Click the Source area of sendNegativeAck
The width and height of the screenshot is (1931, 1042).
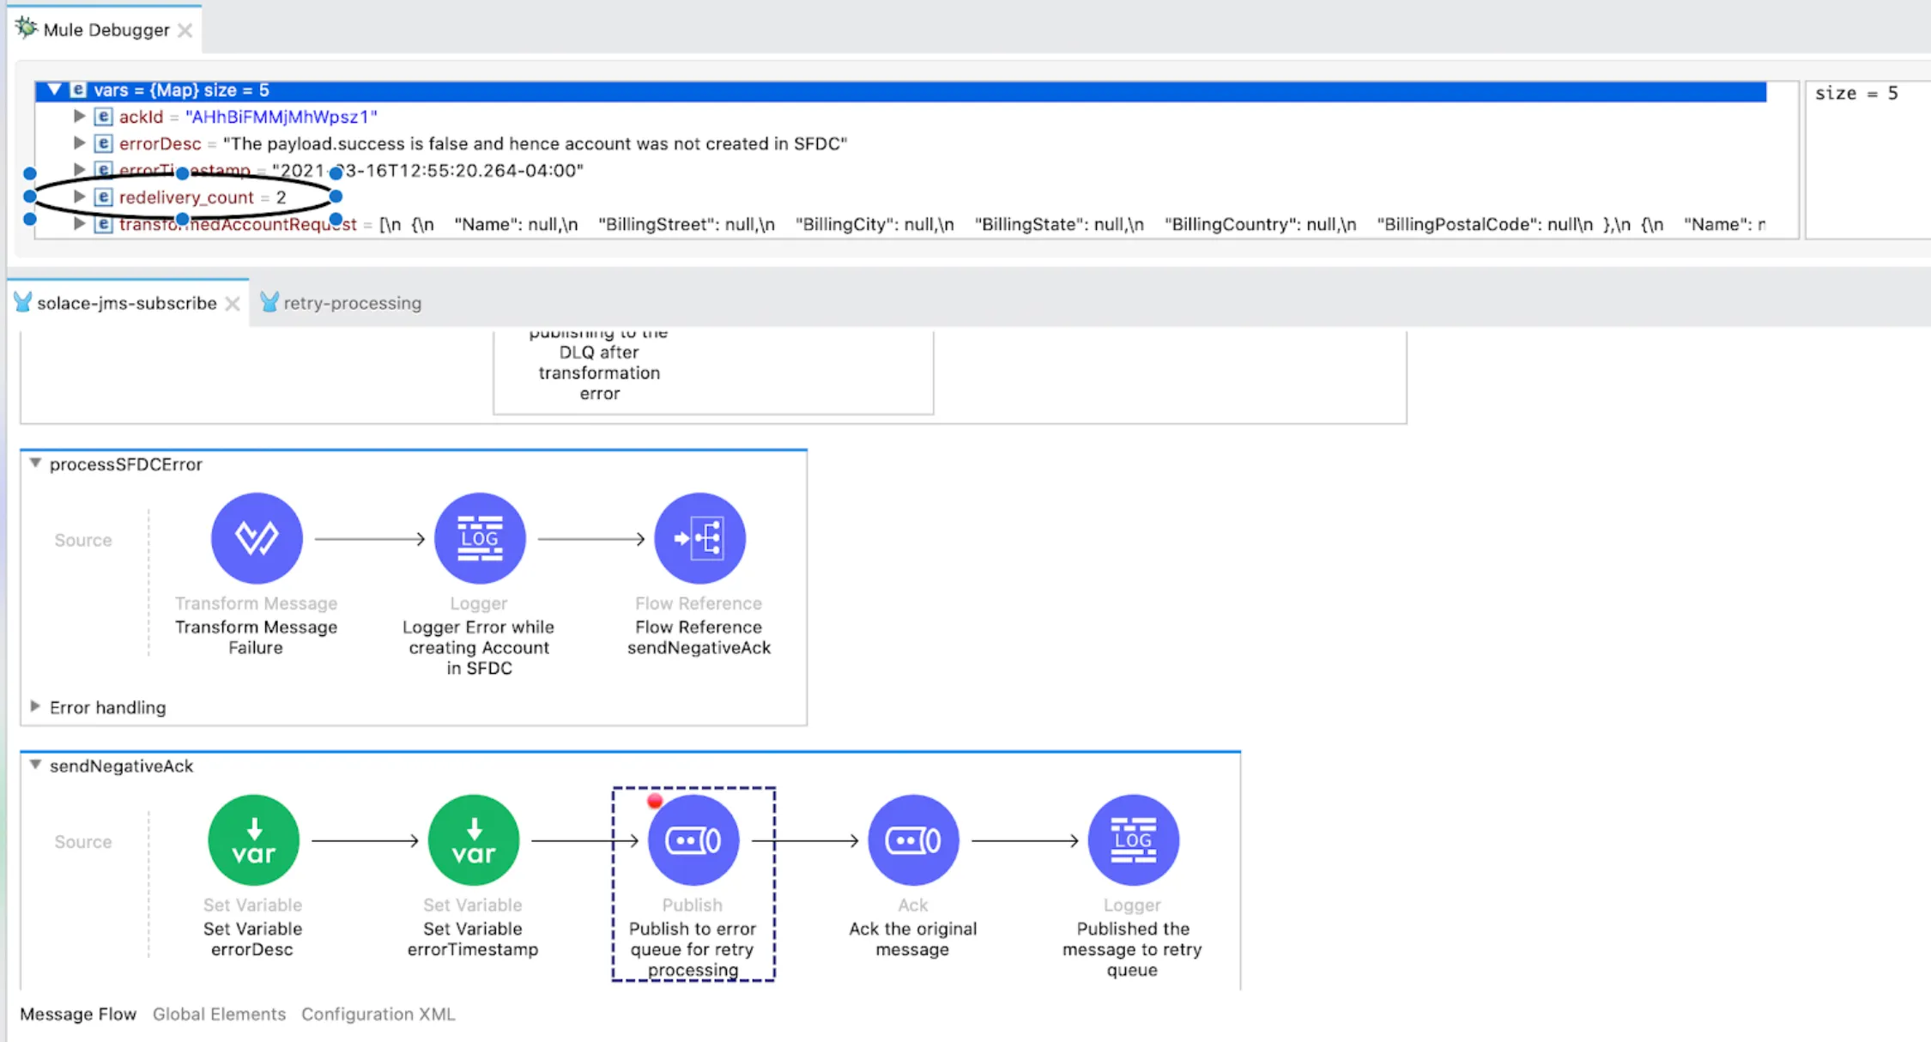pyautogui.click(x=83, y=842)
